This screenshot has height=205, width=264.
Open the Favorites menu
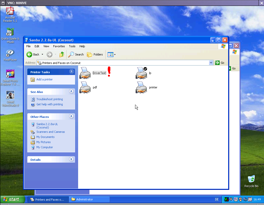coord(59,46)
